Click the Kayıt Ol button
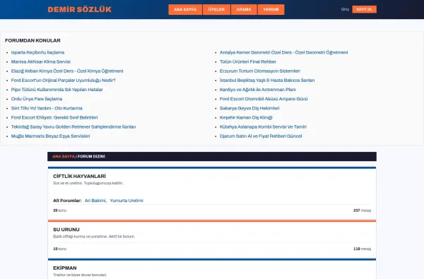This screenshot has width=424, height=279. pyautogui.click(x=364, y=9)
